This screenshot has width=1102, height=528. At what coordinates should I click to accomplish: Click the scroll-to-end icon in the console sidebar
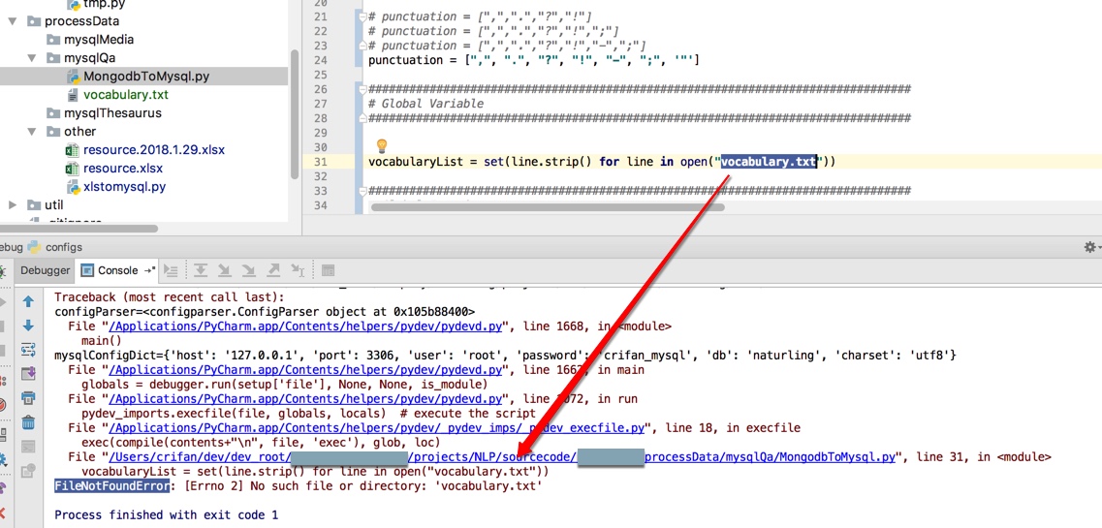[x=28, y=374]
